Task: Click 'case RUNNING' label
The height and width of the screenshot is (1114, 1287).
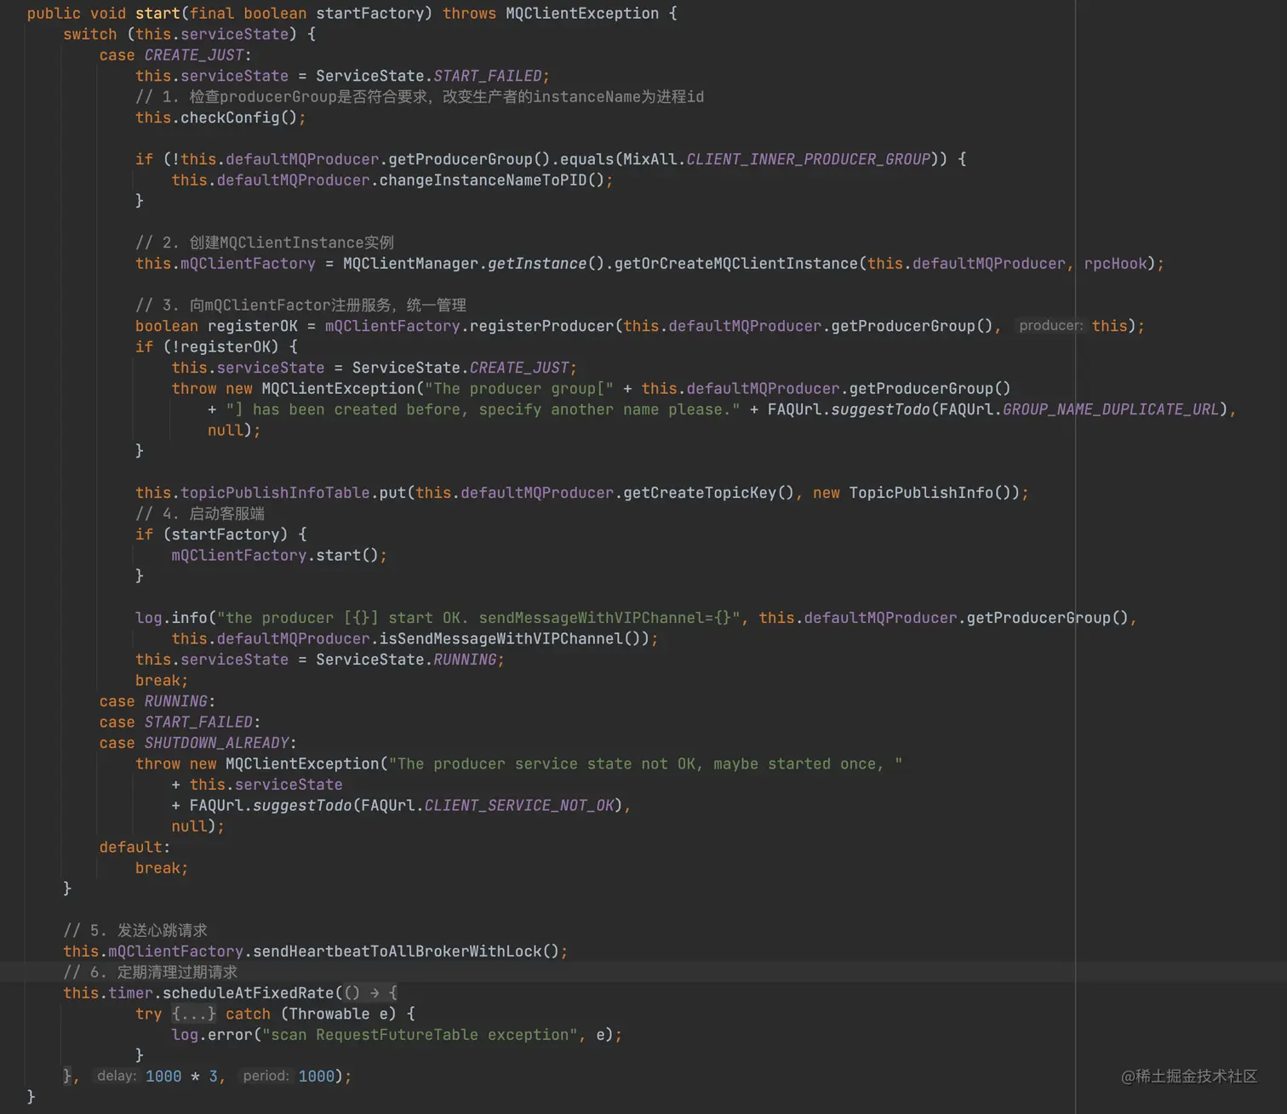Action: [157, 701]
